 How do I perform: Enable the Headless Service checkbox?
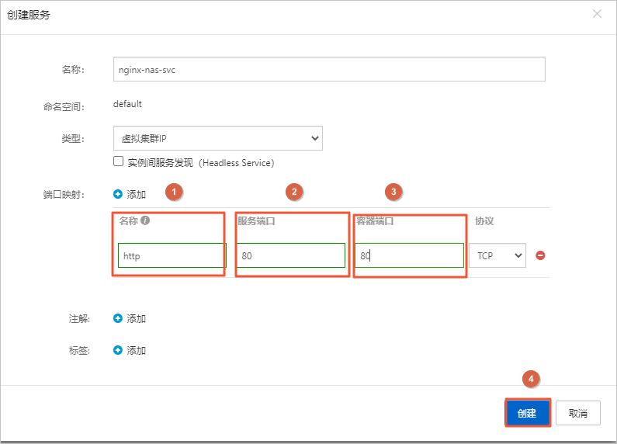[x=118, y=161]
